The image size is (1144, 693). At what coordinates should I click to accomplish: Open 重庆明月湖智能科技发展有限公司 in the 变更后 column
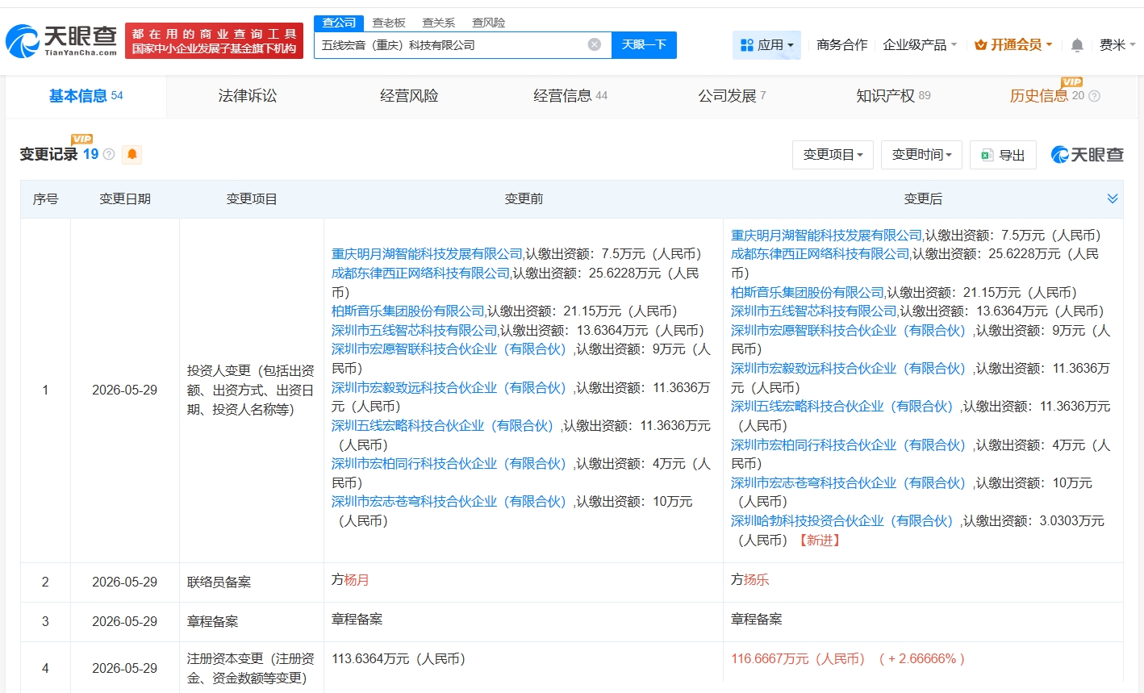point(826,236)
